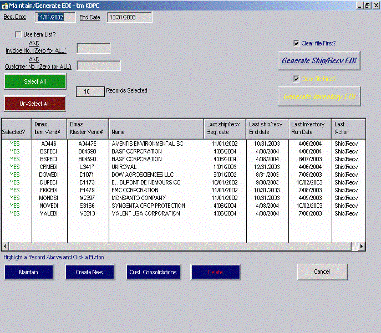Image resolution: width=381 pixels, height=333 pixels.
Task: Click the Invoice No. input field
Action: pos(94,48)
